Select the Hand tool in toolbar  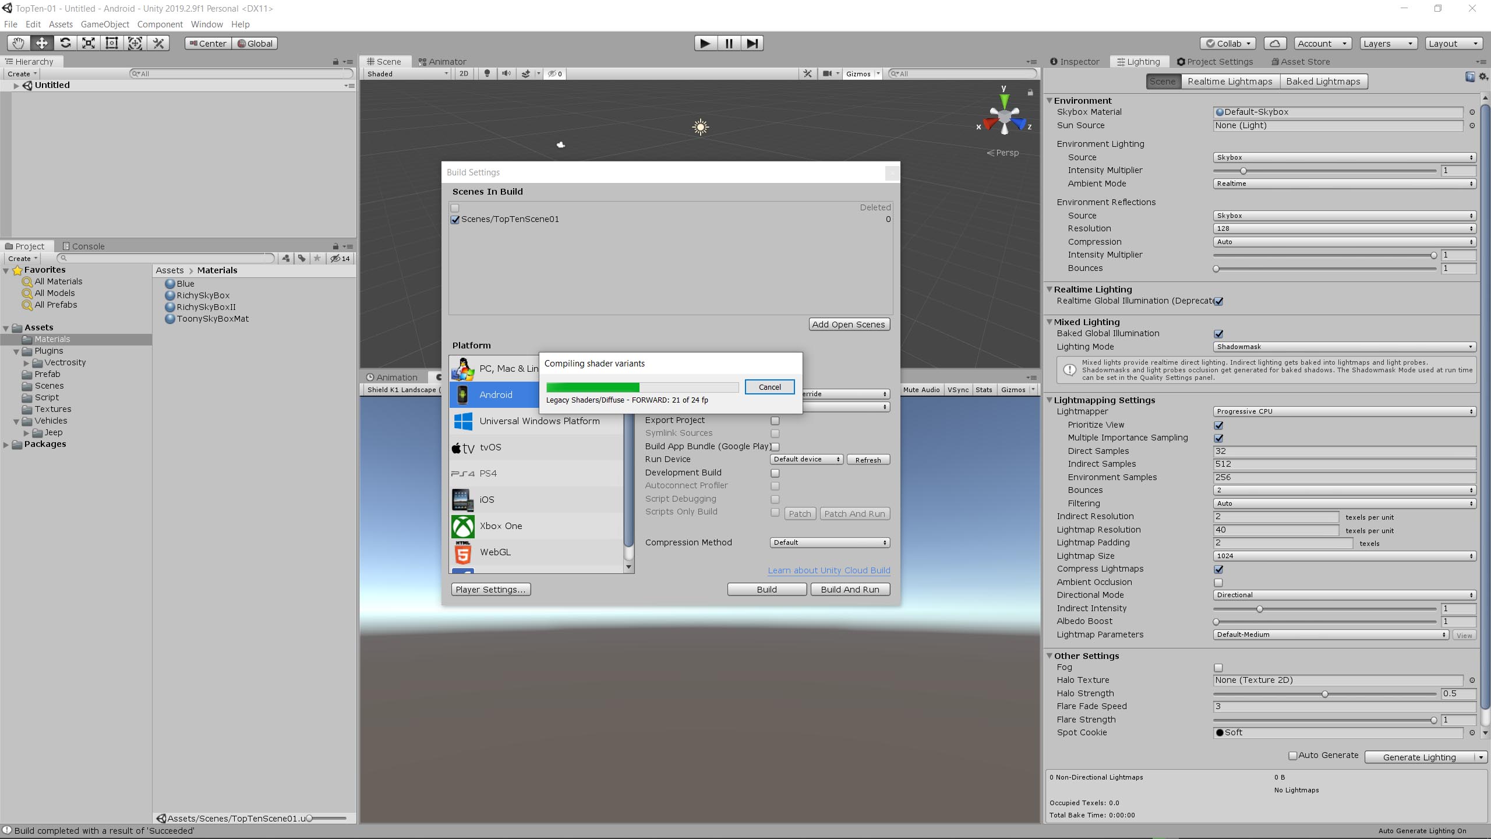19,43
